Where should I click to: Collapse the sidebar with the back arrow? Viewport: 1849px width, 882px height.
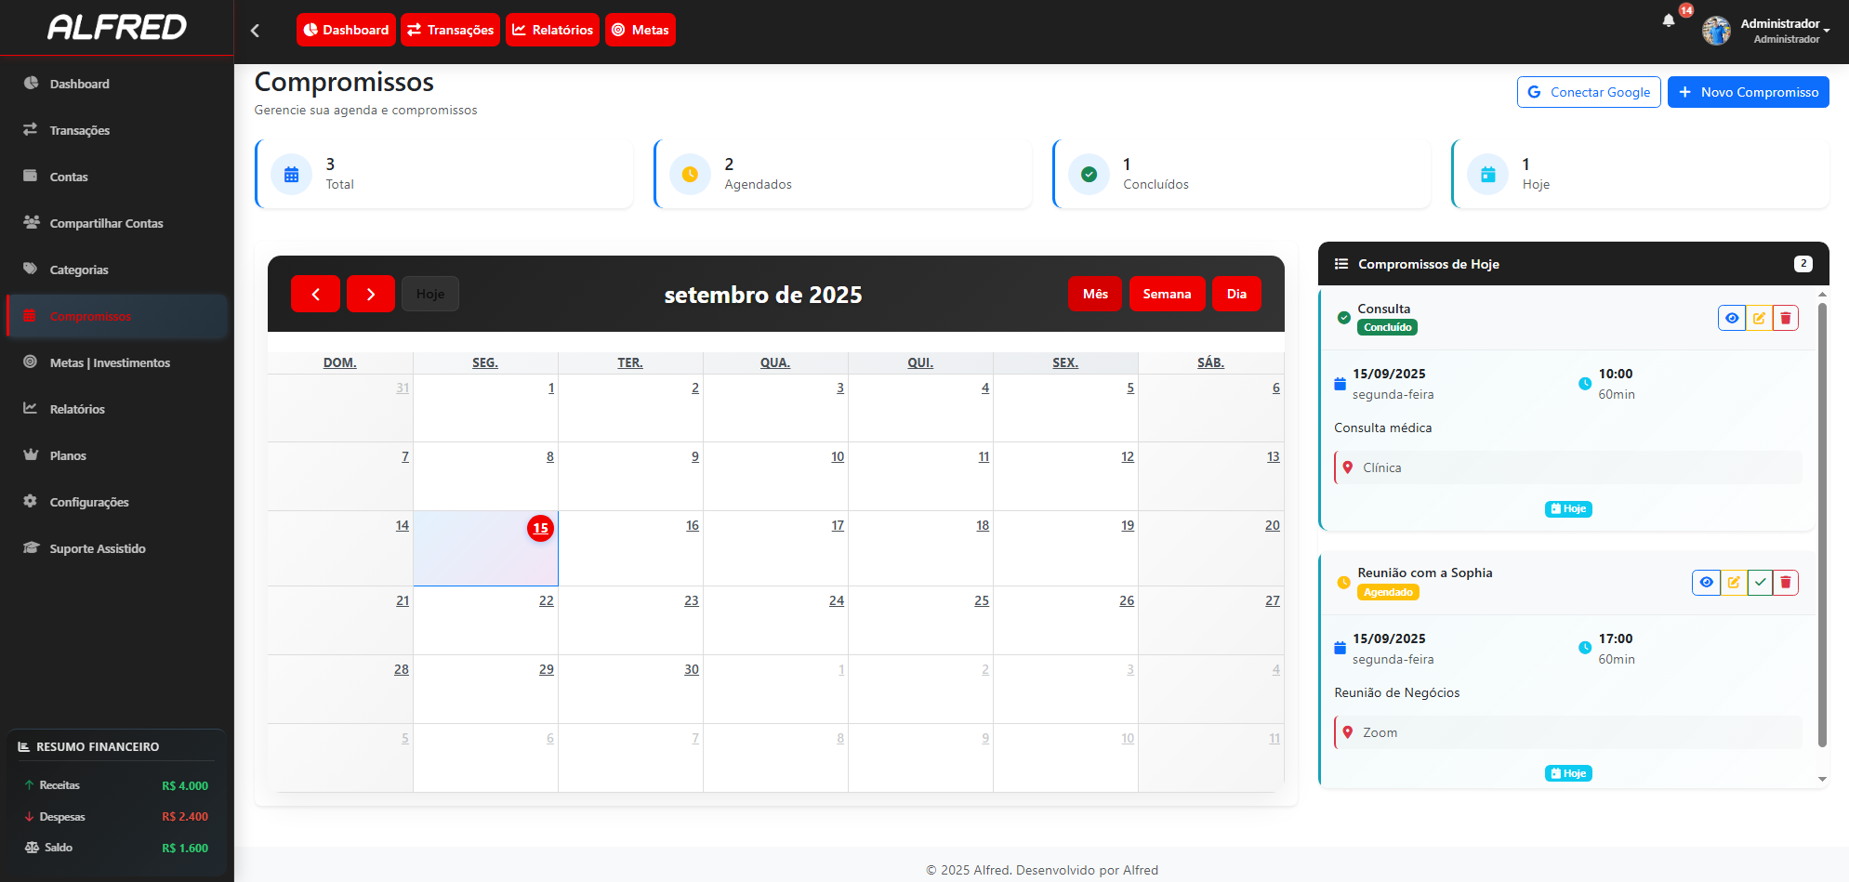point(255,31)
